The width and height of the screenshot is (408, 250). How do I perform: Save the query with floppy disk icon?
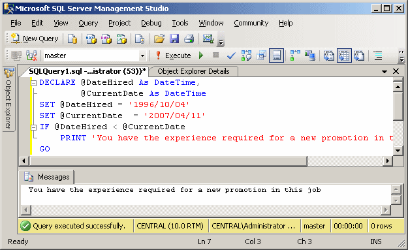[x=174, y=39]
